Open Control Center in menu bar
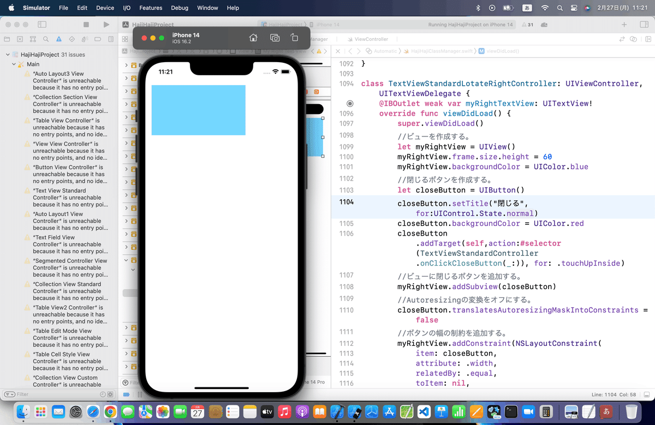This screenshot has width=655, height=425. point(574,8)
